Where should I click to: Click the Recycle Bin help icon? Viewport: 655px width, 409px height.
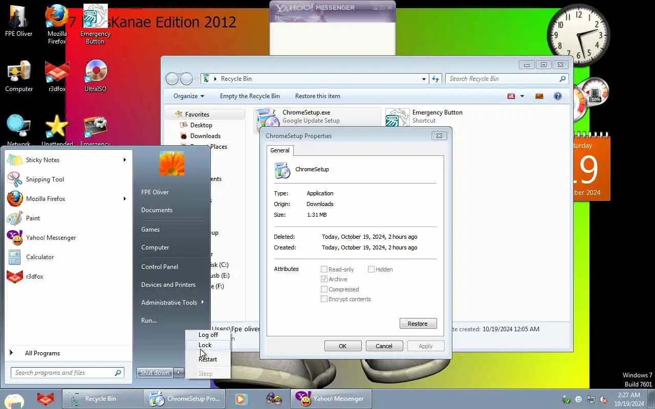[558, 96]
